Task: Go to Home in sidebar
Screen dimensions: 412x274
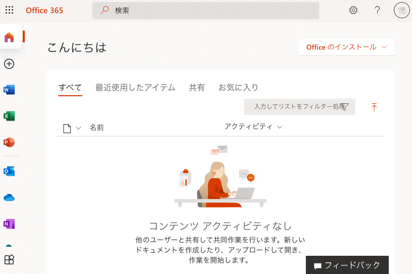Action: coord(9,37)
